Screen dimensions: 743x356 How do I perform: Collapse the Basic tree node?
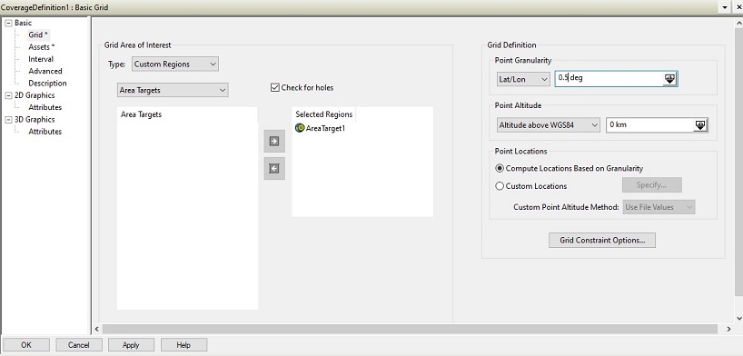click(x=8, y=23)
